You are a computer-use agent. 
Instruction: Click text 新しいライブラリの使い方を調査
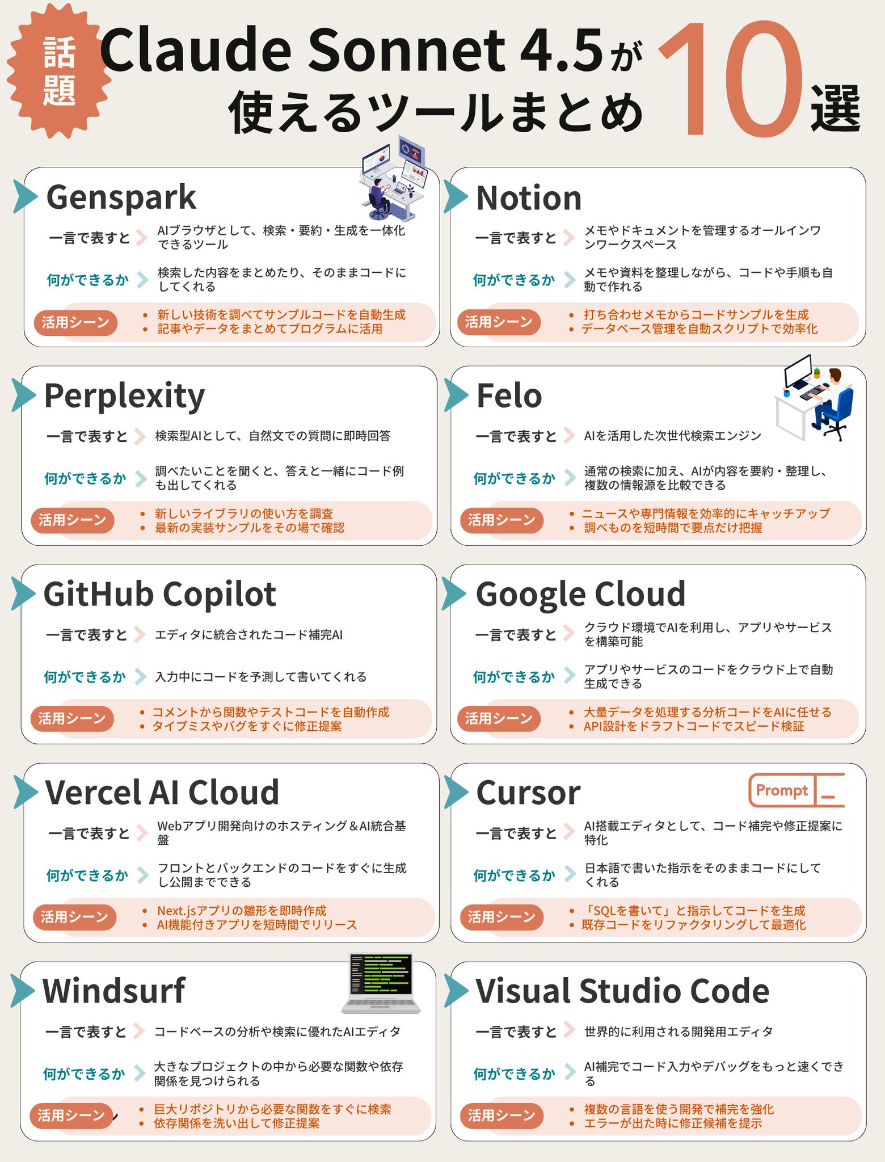tap(244, 513)
